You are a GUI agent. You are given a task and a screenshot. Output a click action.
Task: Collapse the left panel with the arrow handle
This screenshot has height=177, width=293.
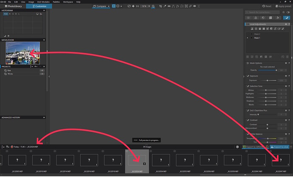49,77
